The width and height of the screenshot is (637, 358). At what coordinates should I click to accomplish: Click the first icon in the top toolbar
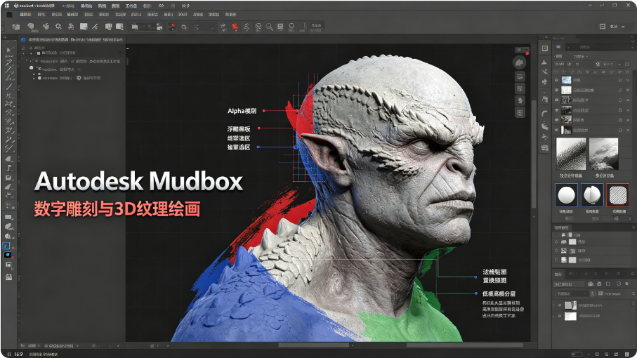[x=16, y=27]
